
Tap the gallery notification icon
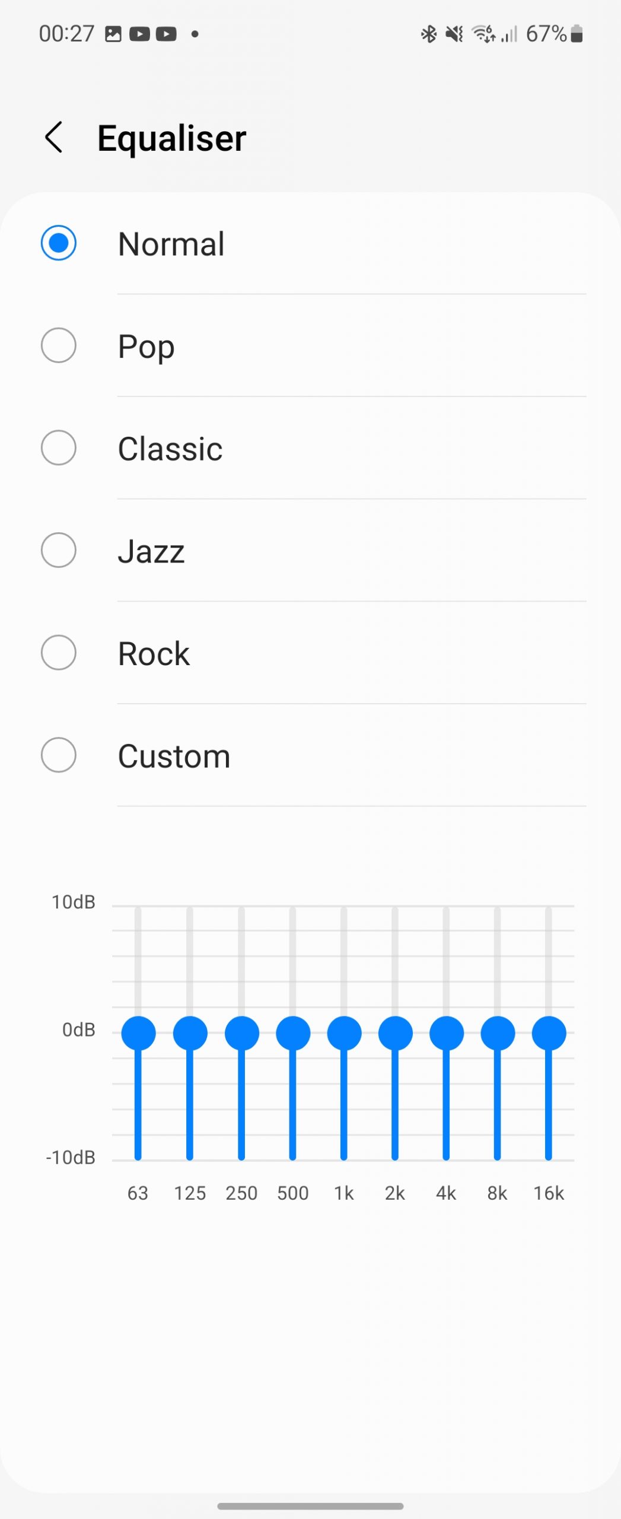pos(113,34)
